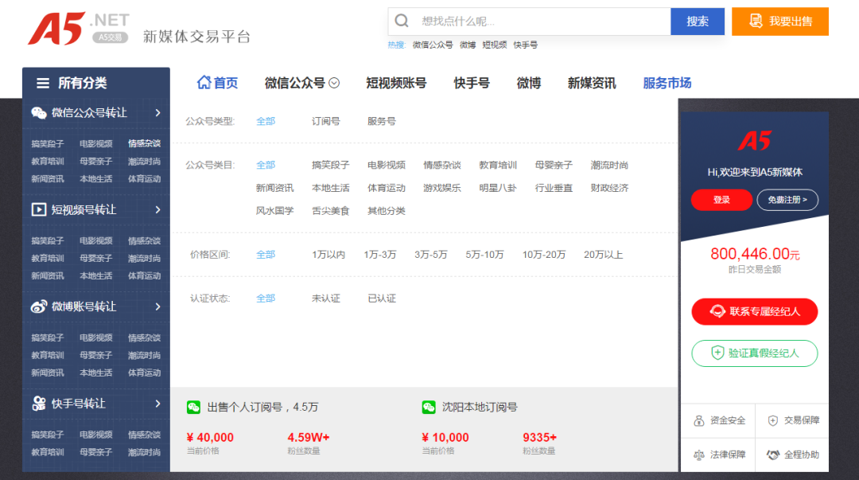Open the 快手号 nav tab
Image resolution: width=859 pixels, height=480 pixels.
click(x=472, y=83)
